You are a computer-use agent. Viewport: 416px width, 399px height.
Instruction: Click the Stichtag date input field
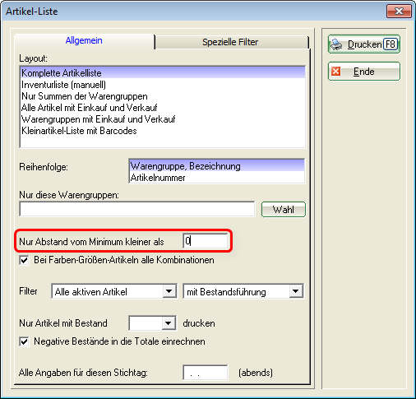(x=206, y=373)
